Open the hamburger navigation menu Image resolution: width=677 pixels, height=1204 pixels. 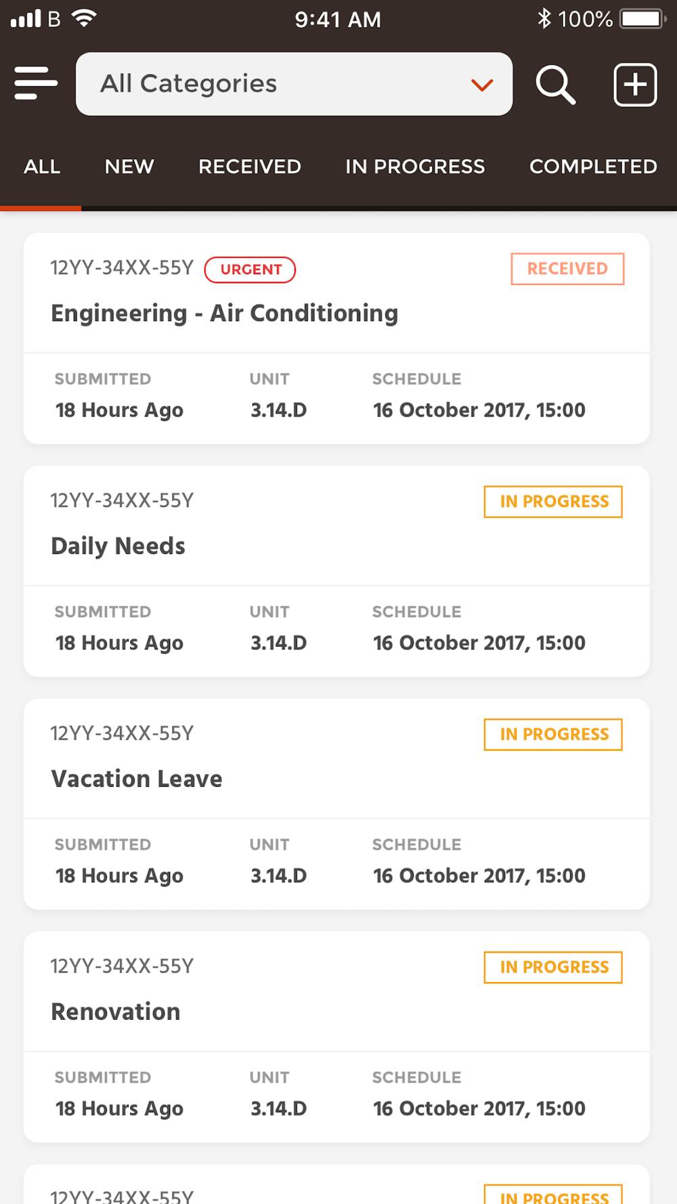(x=36, y=83)
